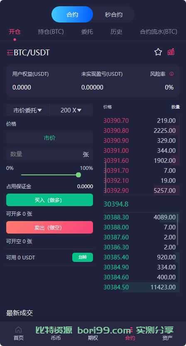Select ask price 30392.90

116,190
